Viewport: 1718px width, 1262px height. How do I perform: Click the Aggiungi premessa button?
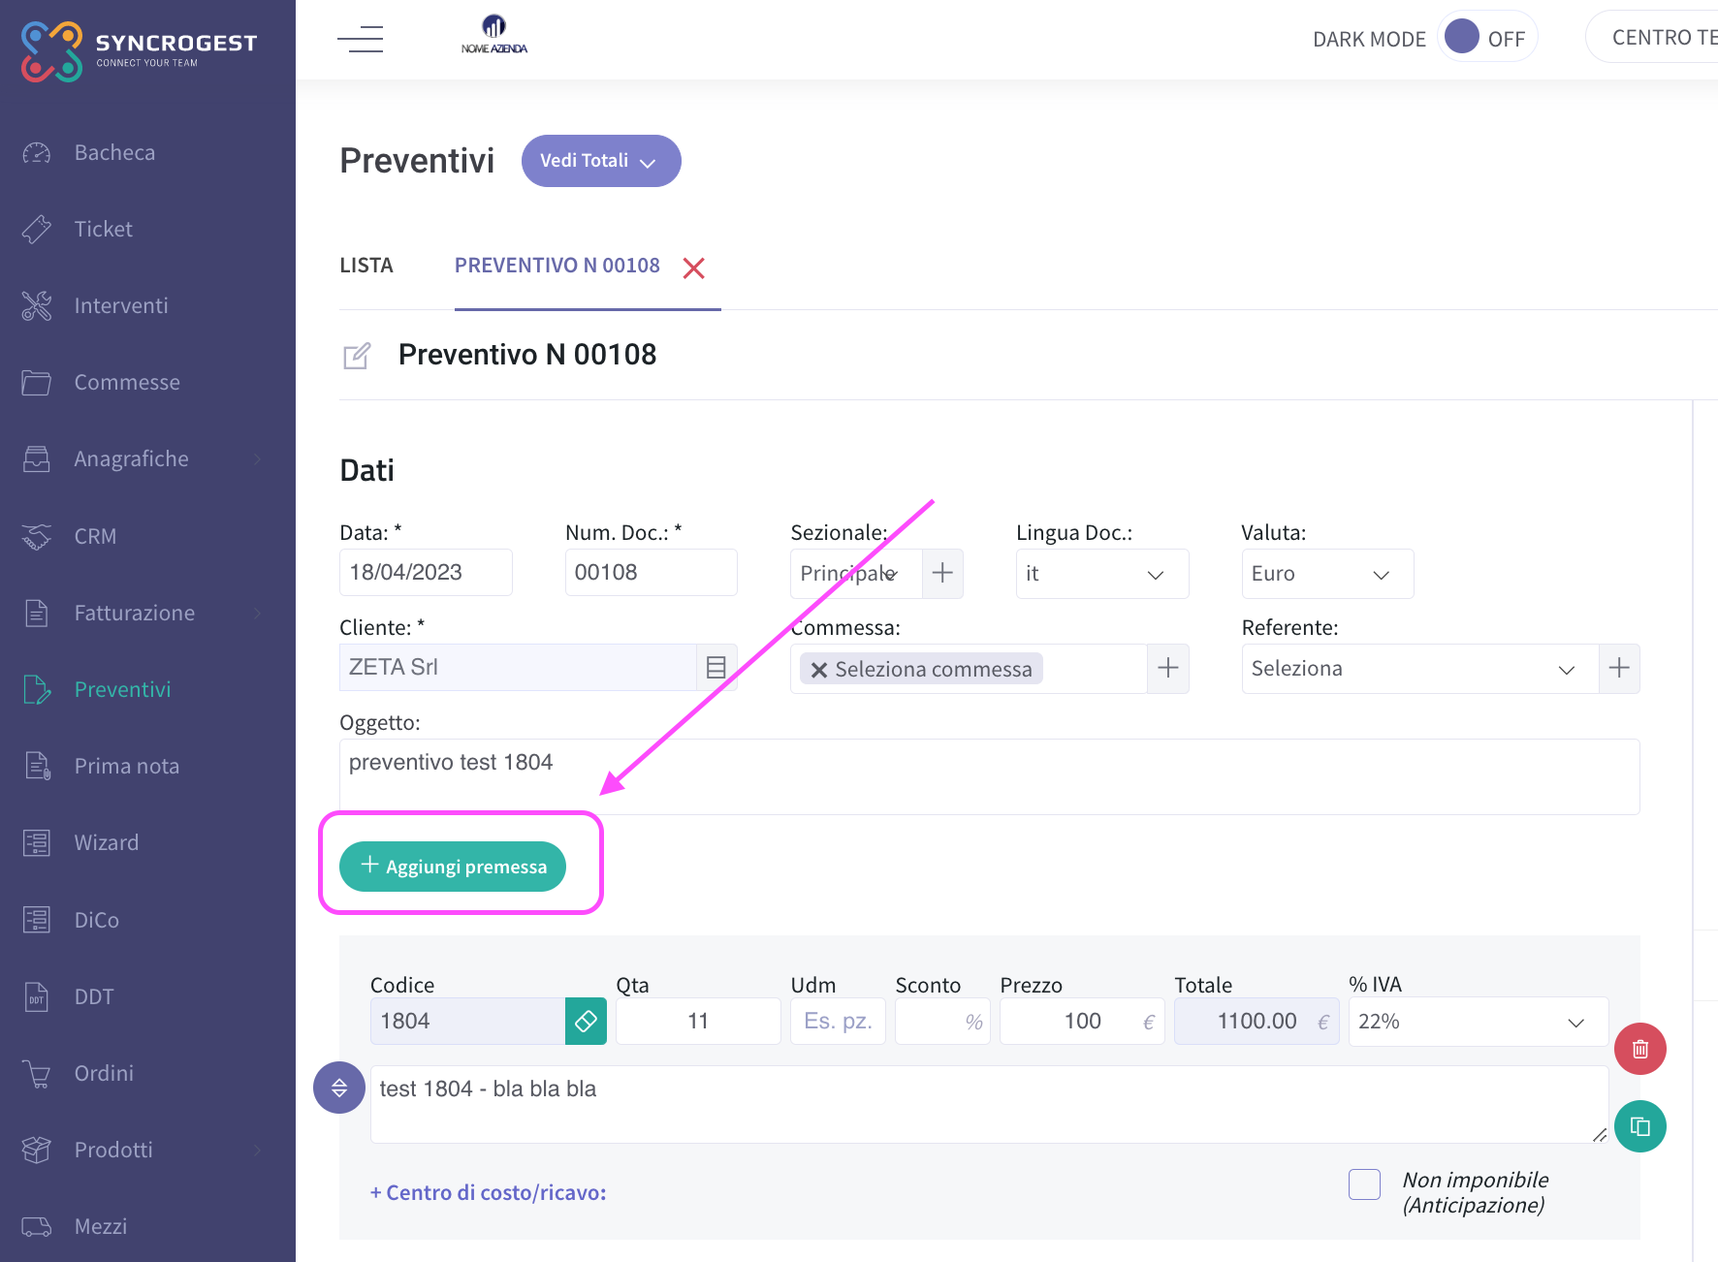[453, 867]
